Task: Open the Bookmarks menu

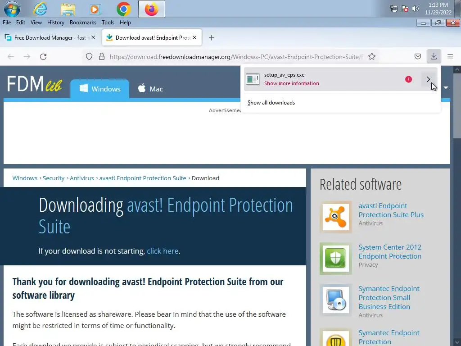Action: coord(83,23)
